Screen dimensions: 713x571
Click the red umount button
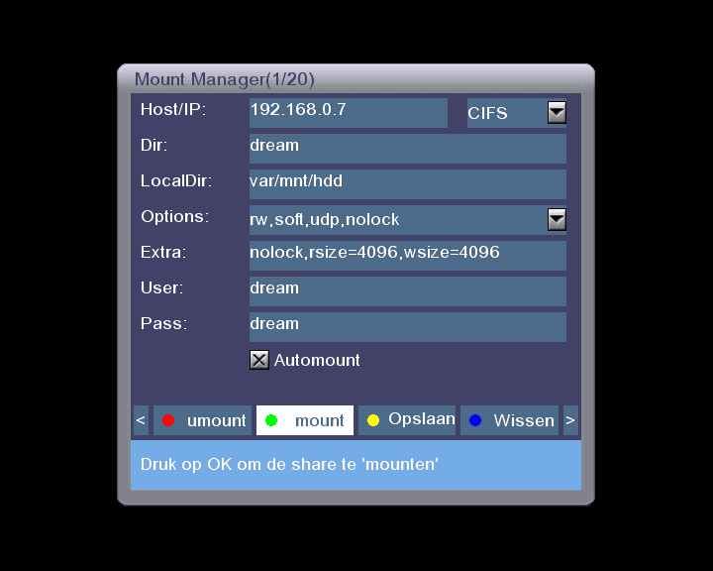click(202, 420)
